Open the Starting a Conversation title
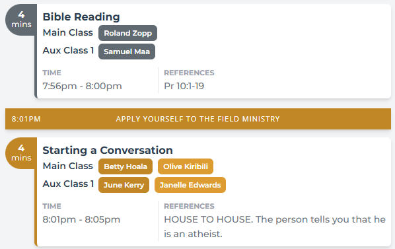The width and height of the screenshot is (395, 249). click(108, 151)
